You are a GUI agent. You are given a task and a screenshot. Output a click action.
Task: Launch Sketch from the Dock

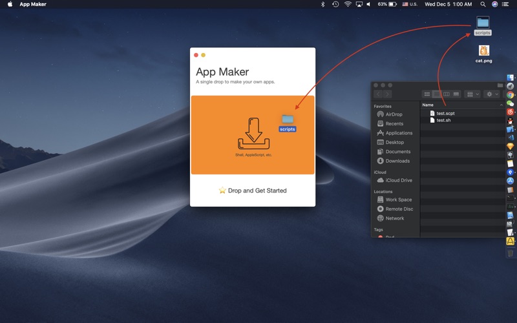(510, 147)
